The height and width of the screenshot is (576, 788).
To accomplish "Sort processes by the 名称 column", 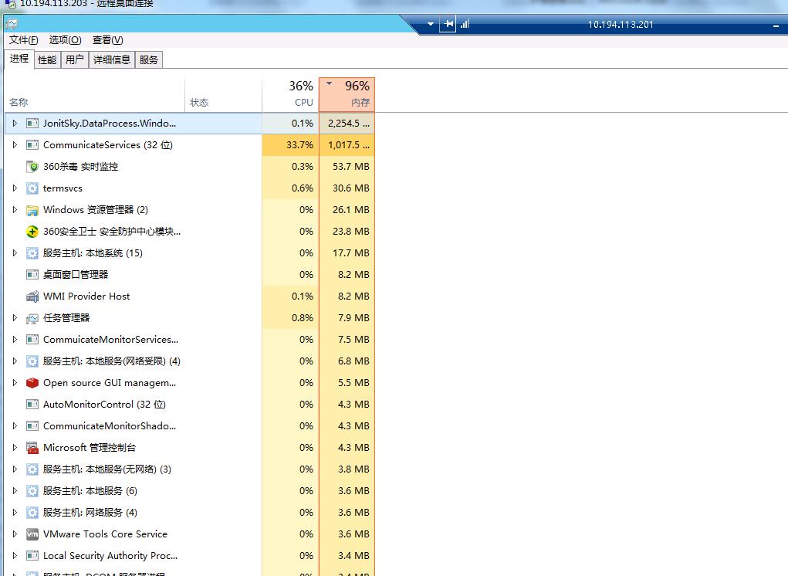I will coord(94,96).
